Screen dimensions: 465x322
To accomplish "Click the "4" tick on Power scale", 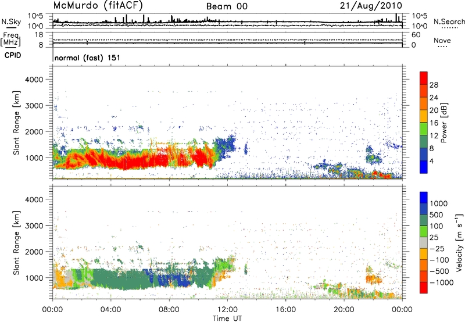I will click(x=431, y=161).
